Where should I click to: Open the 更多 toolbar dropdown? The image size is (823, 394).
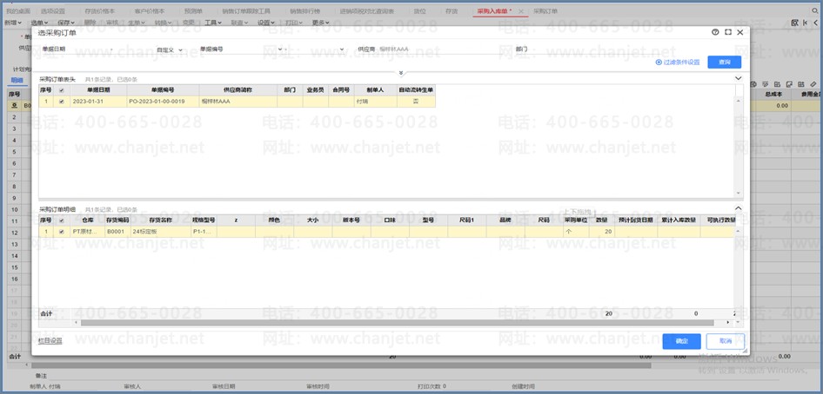click(x=320, y=23)
